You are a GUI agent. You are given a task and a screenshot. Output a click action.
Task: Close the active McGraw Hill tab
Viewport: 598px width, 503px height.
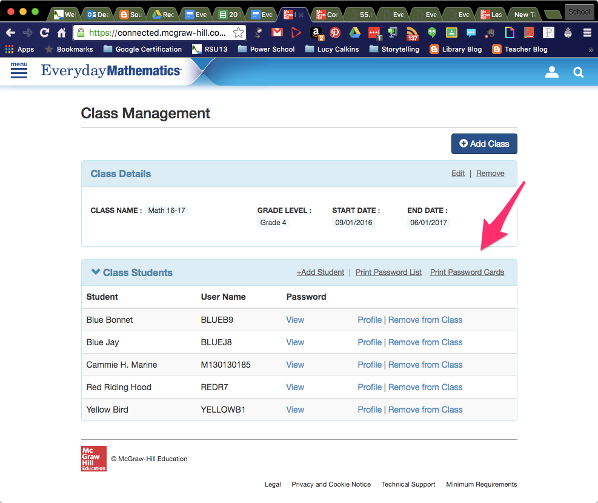click(x=301, y=15)
